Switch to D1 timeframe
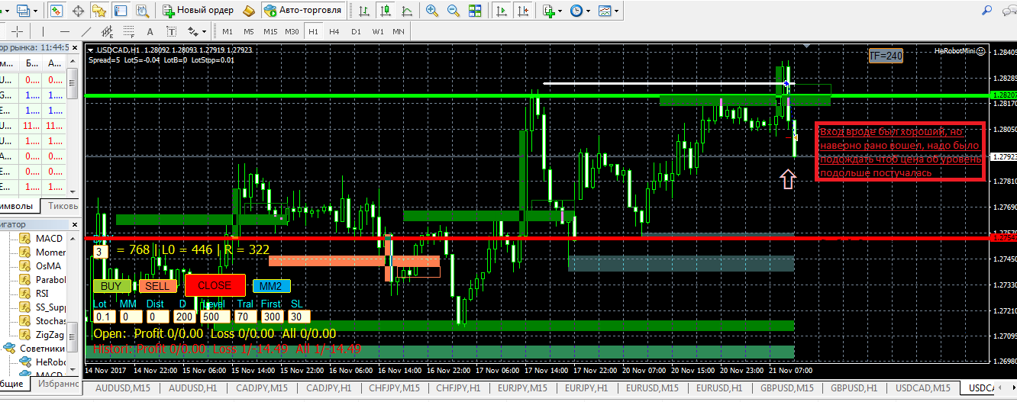This screenshot has height=402, width=1017. coord(356,31)
